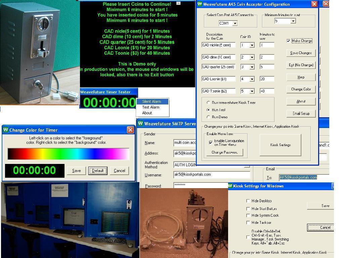344x258 pixels.
Task: Click the coin mechanism with cable photo
Action: click(x=184, y=223)
